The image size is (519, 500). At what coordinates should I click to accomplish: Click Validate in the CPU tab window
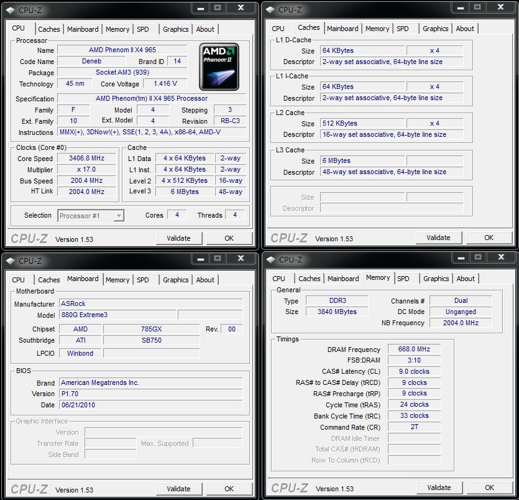click(x=179, y=238)
